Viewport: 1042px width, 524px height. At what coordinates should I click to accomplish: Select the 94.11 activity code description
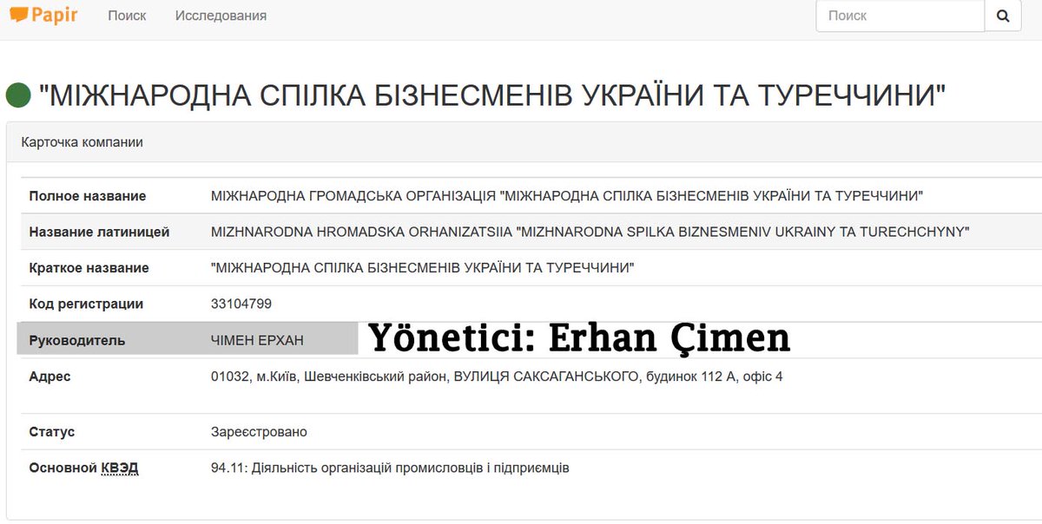click(390, 468)
